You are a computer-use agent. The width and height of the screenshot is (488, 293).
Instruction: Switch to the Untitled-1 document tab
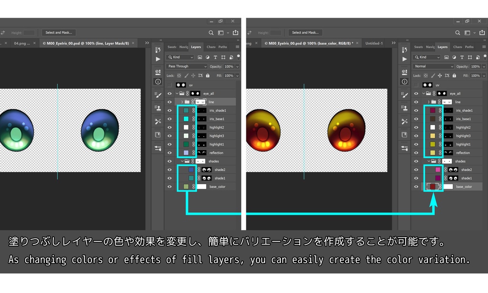(374, 43)
